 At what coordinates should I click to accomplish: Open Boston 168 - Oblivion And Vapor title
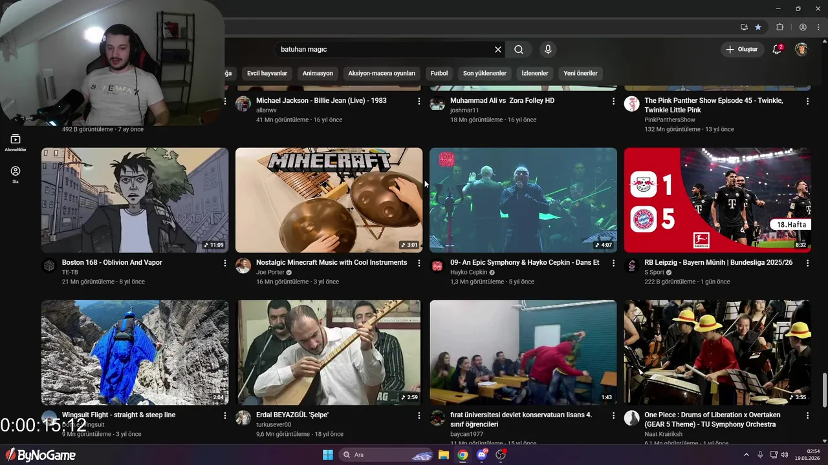click(112, 262)
